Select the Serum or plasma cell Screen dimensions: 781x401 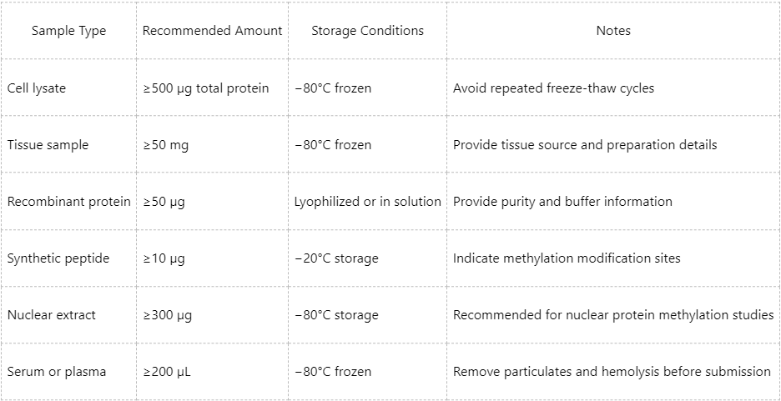(57, 371)
